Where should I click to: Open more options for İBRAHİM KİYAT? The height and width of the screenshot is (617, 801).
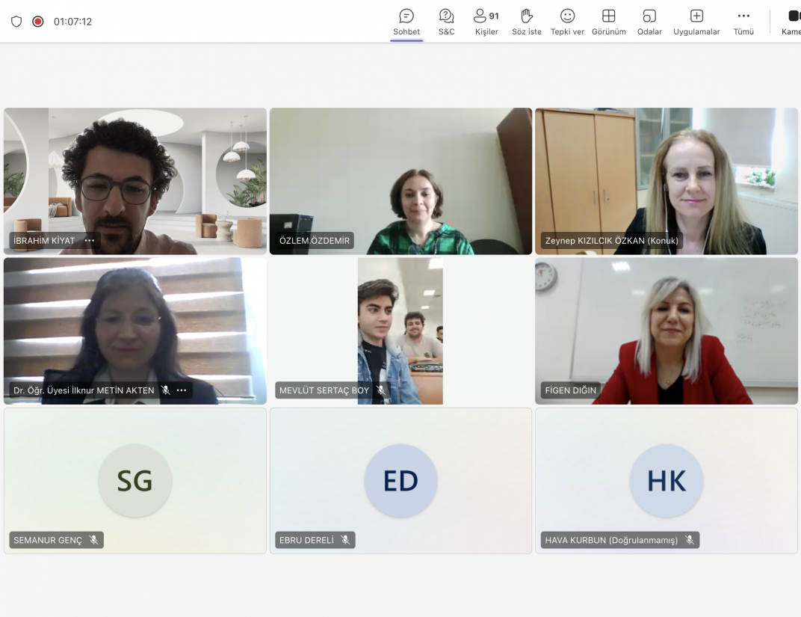pyautogui.click(x=90, y=241)
